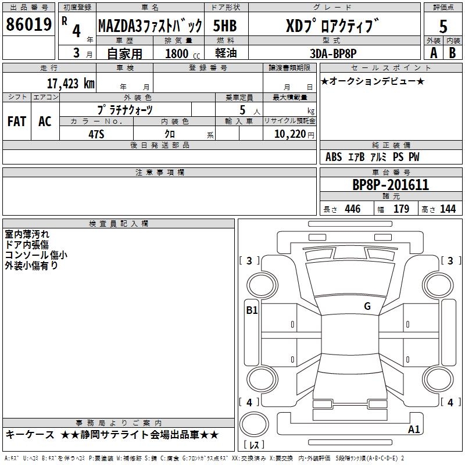Click the interior grade B cell
This screenshot has height=465, width=465.
pos(453,53)
